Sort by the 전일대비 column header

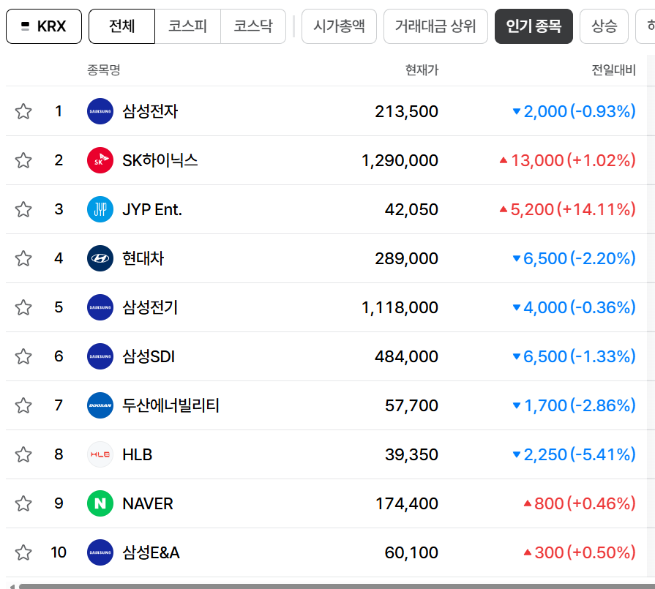click(x=613, y=70)
